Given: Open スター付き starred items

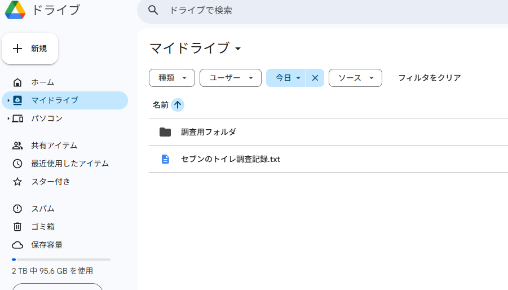Looking at the screenshot, I should point(50,182).
